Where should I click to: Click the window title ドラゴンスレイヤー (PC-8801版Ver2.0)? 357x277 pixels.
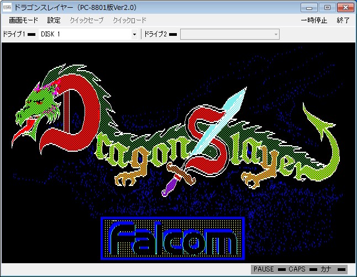[x=75, y=8]
